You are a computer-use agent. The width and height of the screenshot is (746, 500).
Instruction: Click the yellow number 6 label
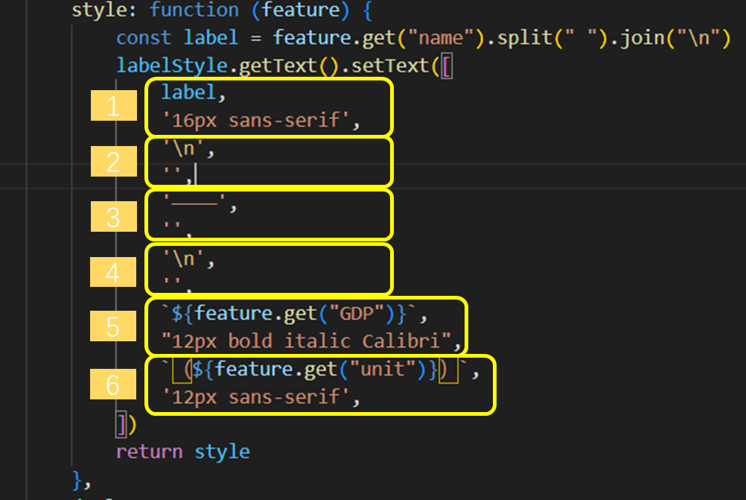(113, 384)
